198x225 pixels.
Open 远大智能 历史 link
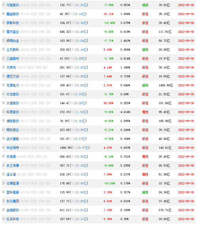(34, 139)
